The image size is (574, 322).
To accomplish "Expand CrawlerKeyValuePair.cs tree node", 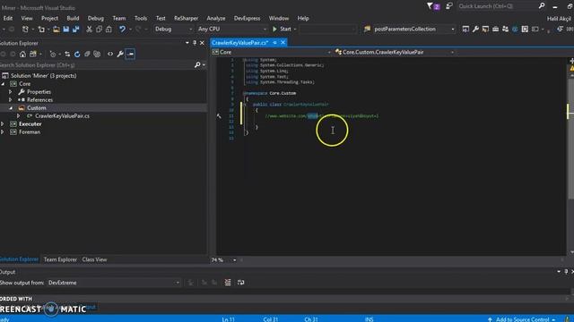I will pyautogui.click(x=19, y=116).
